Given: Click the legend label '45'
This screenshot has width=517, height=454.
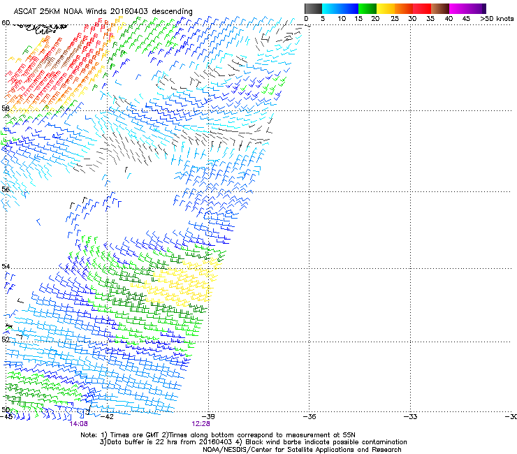Looking at the screenshot, I should [466, 19].
